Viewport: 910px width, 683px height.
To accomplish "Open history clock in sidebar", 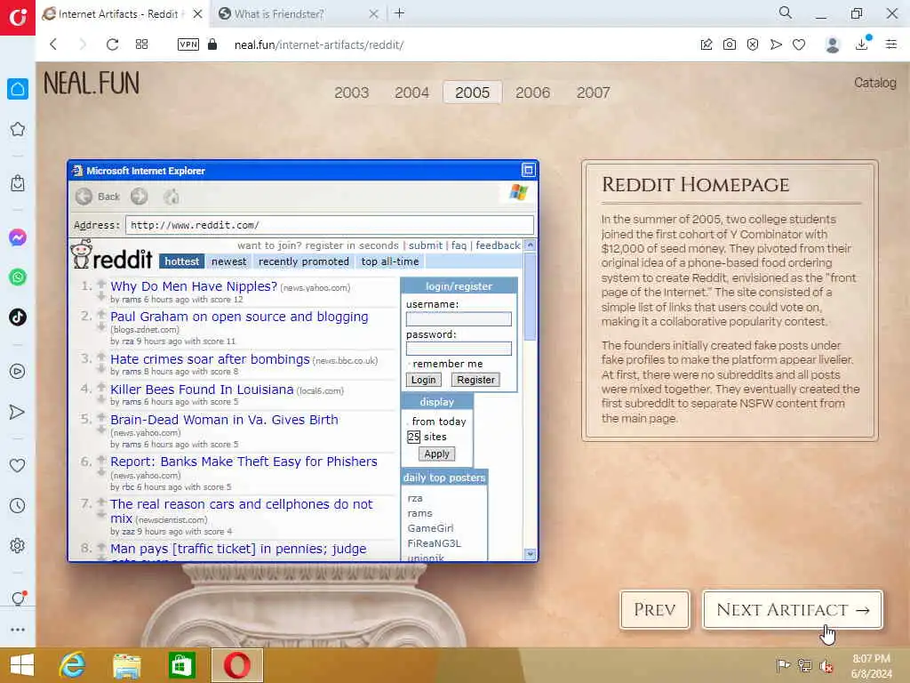I will click(18, 505).
